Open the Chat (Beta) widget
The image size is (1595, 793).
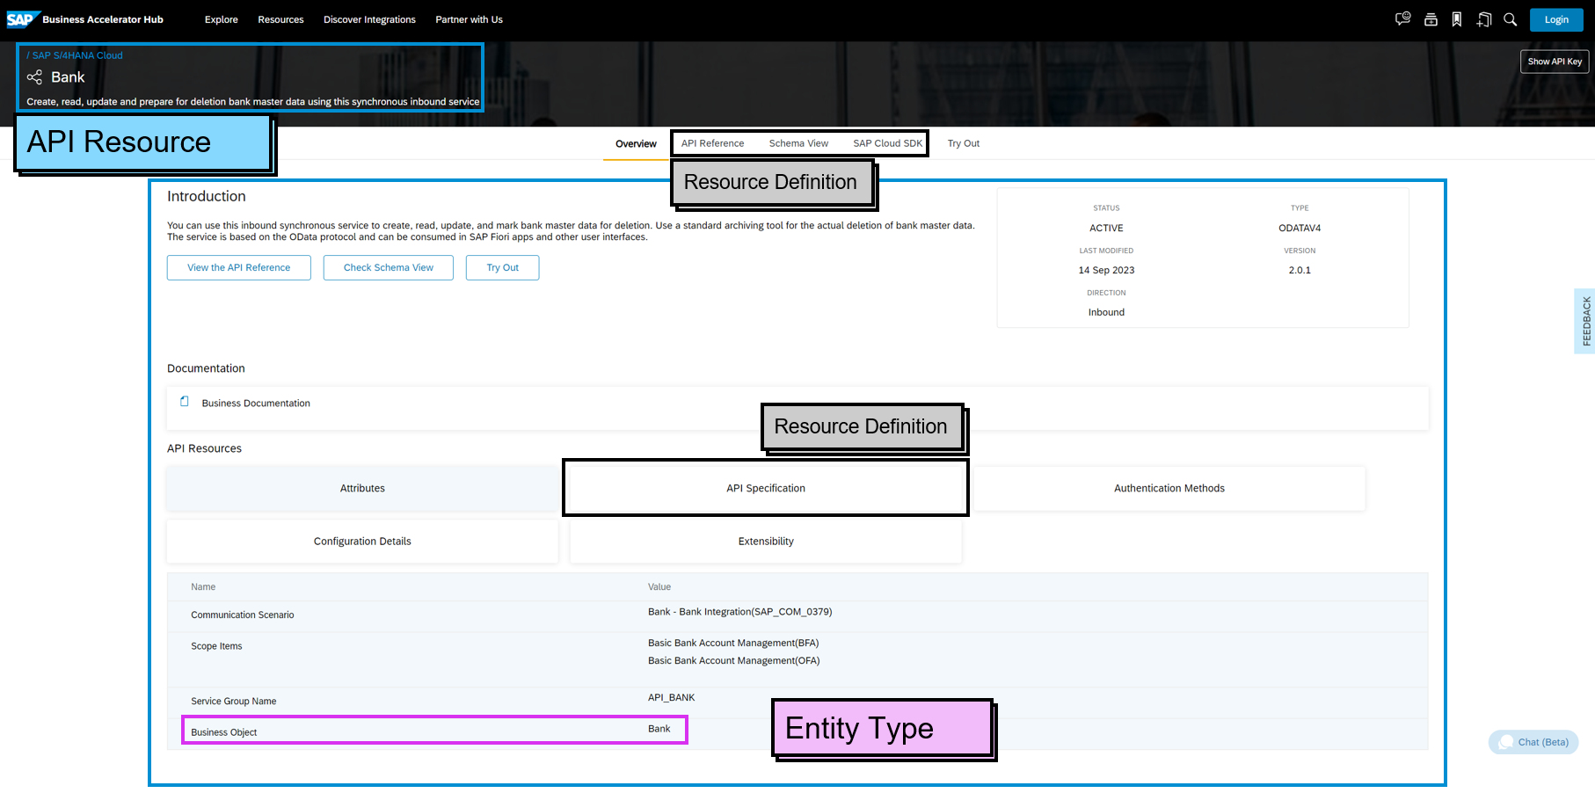1533,742
